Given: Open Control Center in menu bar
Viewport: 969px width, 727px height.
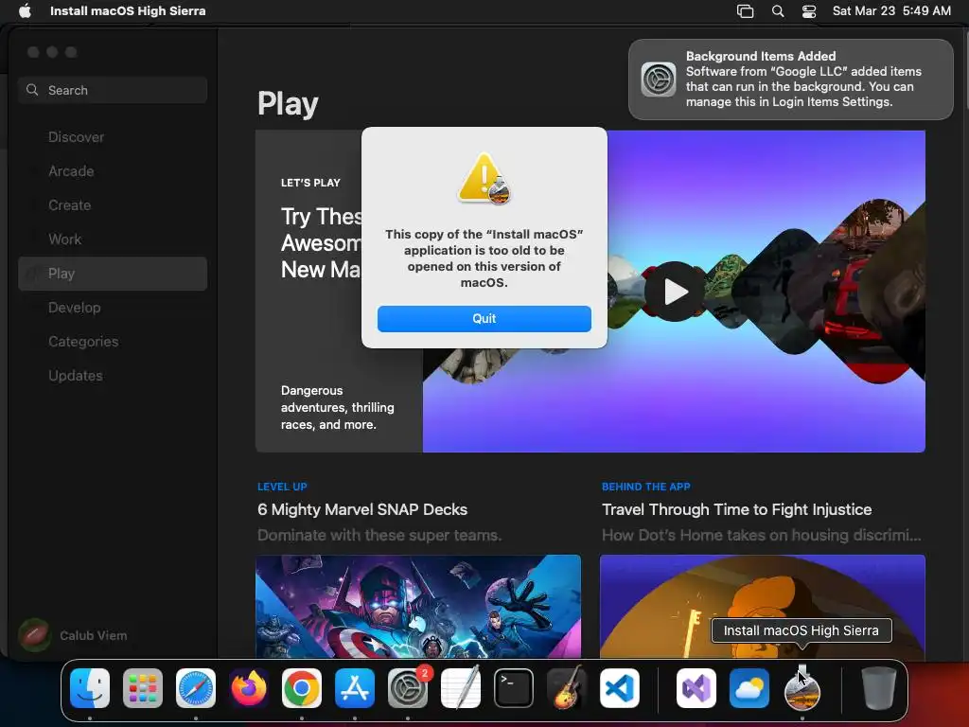Looking at the screenshot, I should (x=809, y=11).
